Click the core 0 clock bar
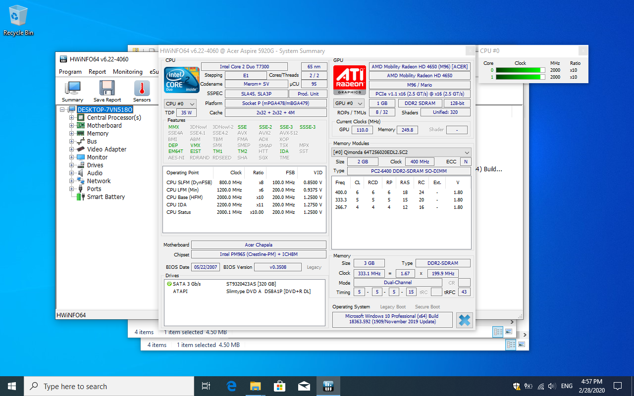The height and width of the screenshot is (396, 634). pos(520,70)
